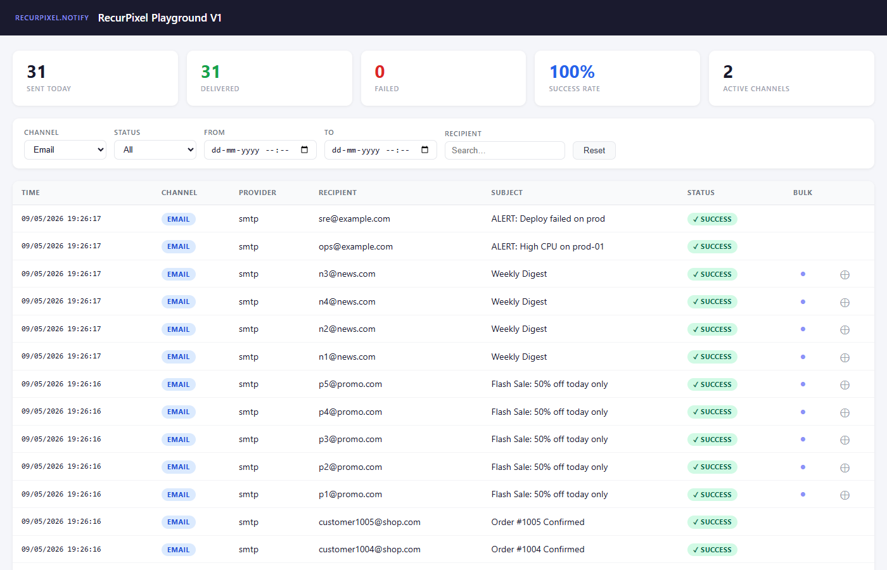Open bulk details icon for n4@news.com row
887x570 pixels.
point(845,303)
